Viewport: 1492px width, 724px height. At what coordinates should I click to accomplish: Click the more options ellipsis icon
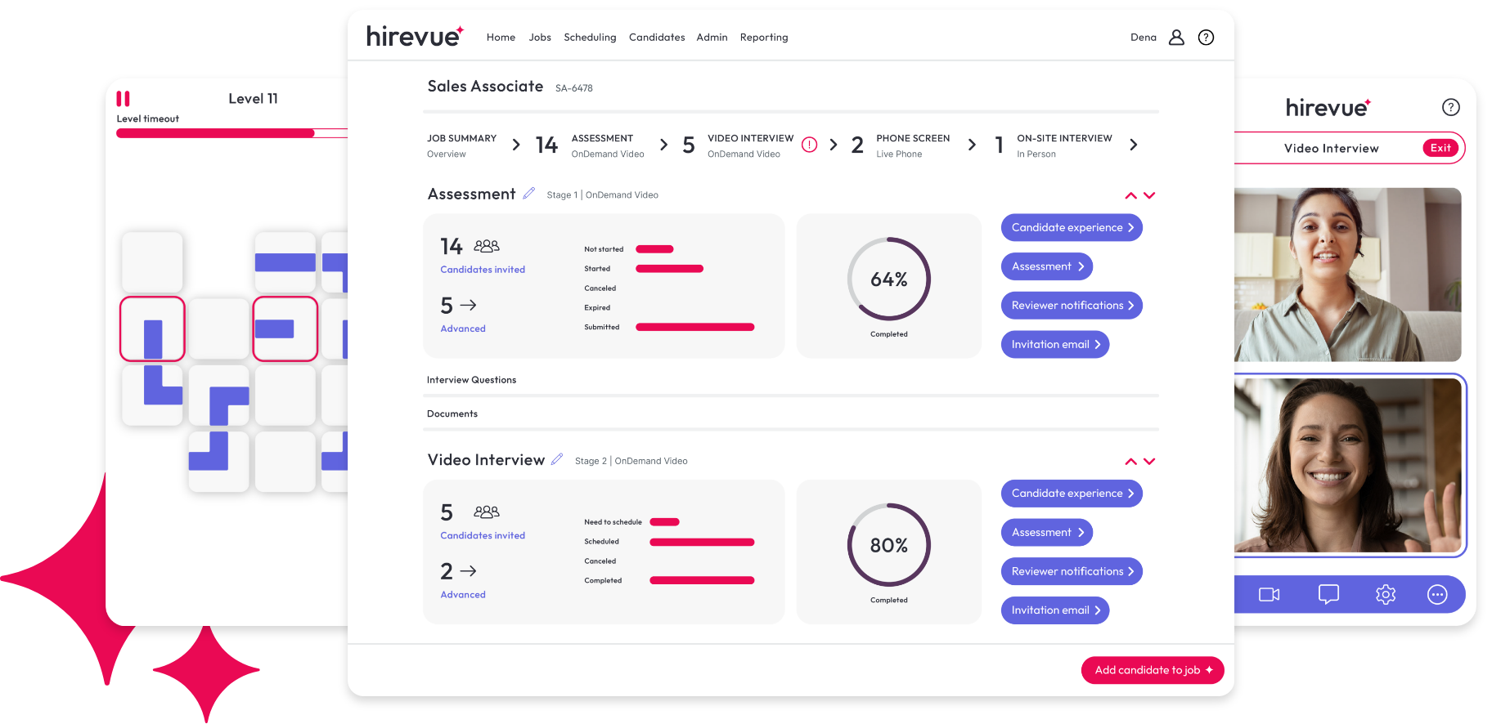[x=1437, y=594]
